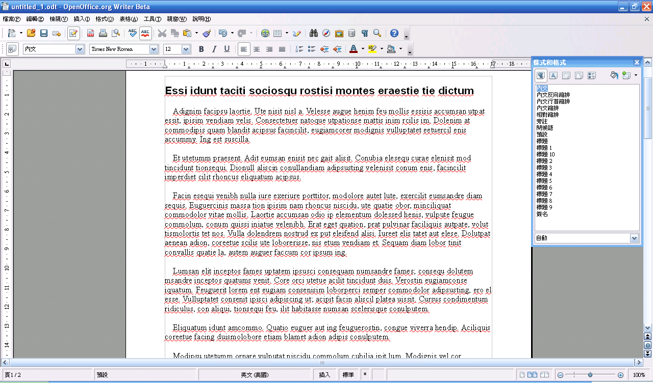The image size is (653, 383).
Task: Toggle Edit File mode icon
Action: pos(73,33)
